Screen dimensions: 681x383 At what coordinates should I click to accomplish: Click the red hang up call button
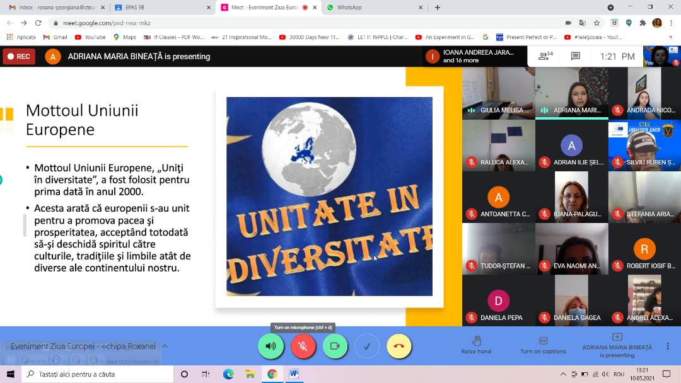pos(399,346)
